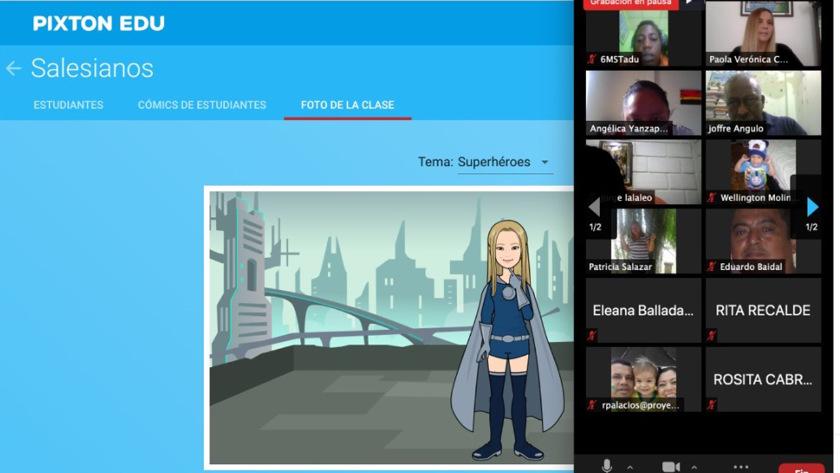The width and height of the screenshot is (840, 473).
Task: Select the Jorge lalaleo video tile
Action: (x=643, y=172)
